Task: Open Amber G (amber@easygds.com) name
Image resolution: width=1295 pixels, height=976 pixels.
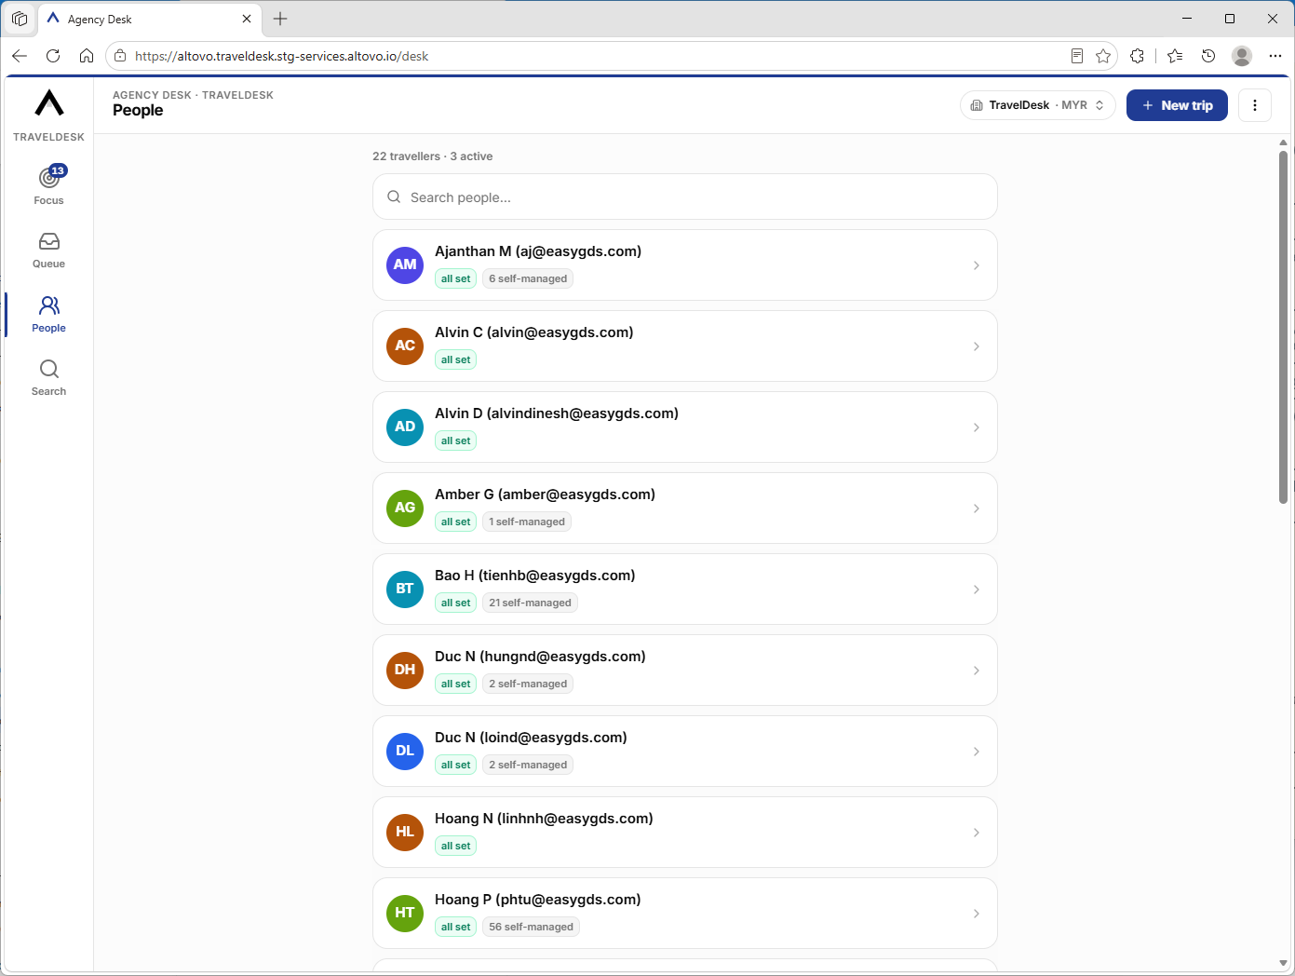Action: (x=545, y=495)
